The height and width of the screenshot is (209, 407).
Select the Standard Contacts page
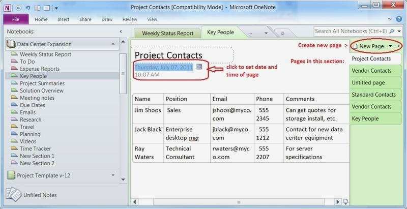375,95
